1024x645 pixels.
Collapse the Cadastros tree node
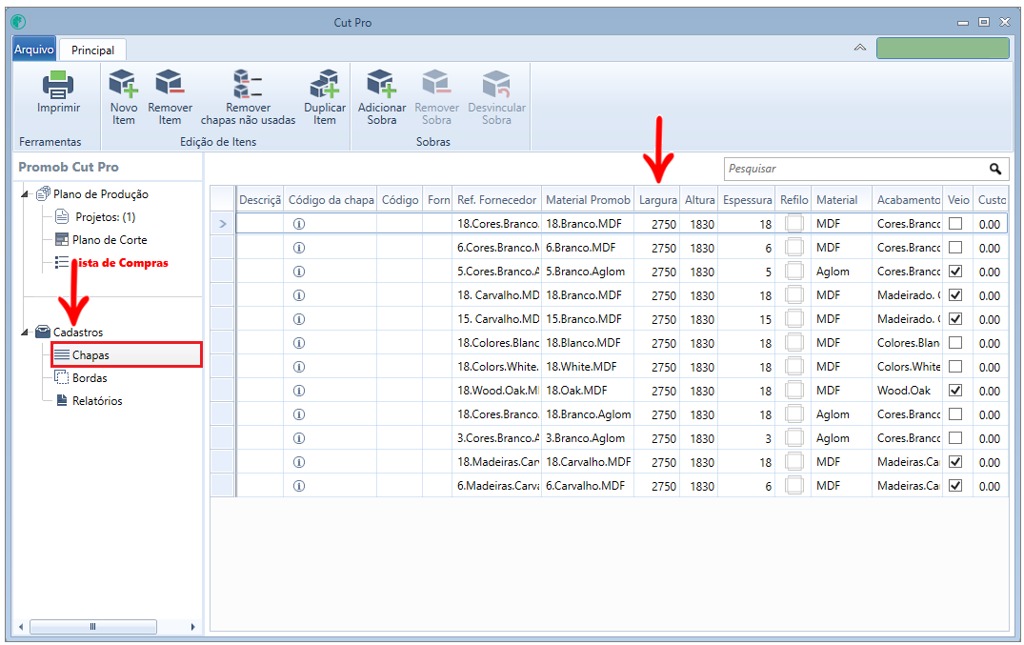point(26,332)
